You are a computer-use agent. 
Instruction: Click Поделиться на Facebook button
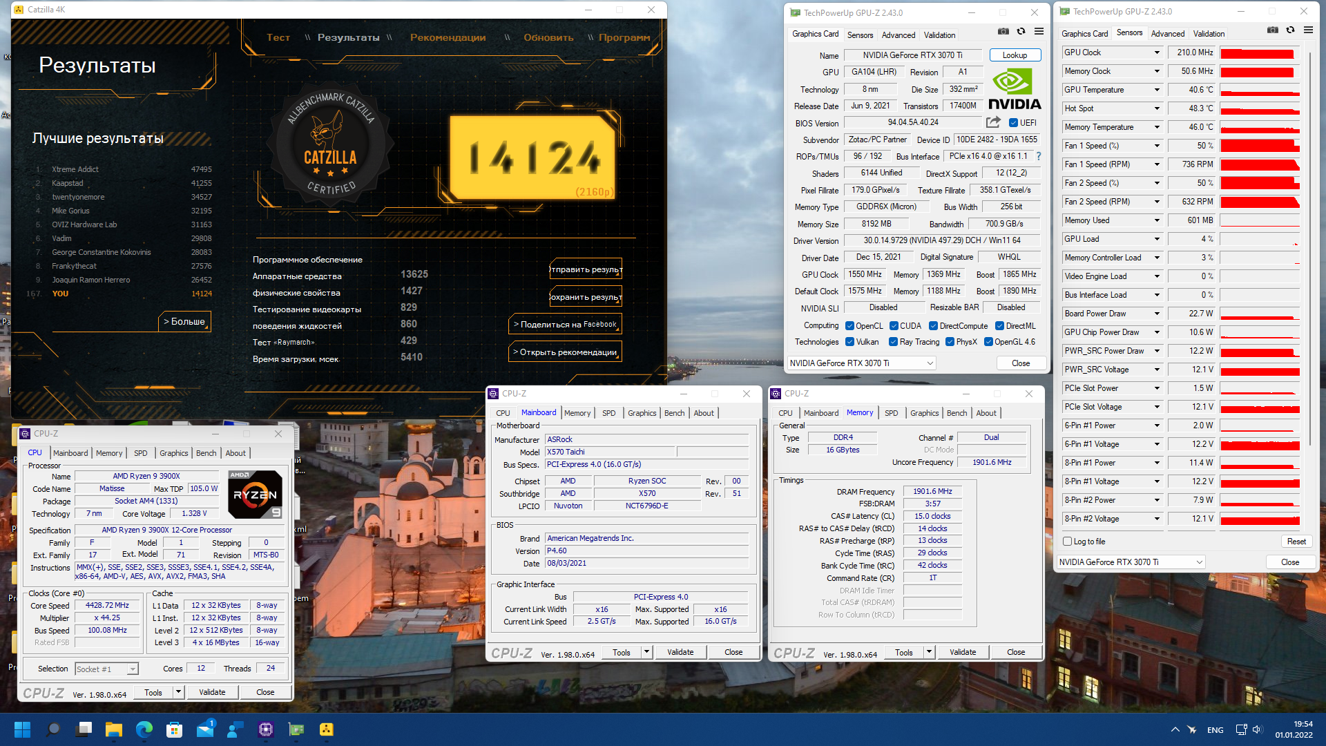tap(565, 325)
